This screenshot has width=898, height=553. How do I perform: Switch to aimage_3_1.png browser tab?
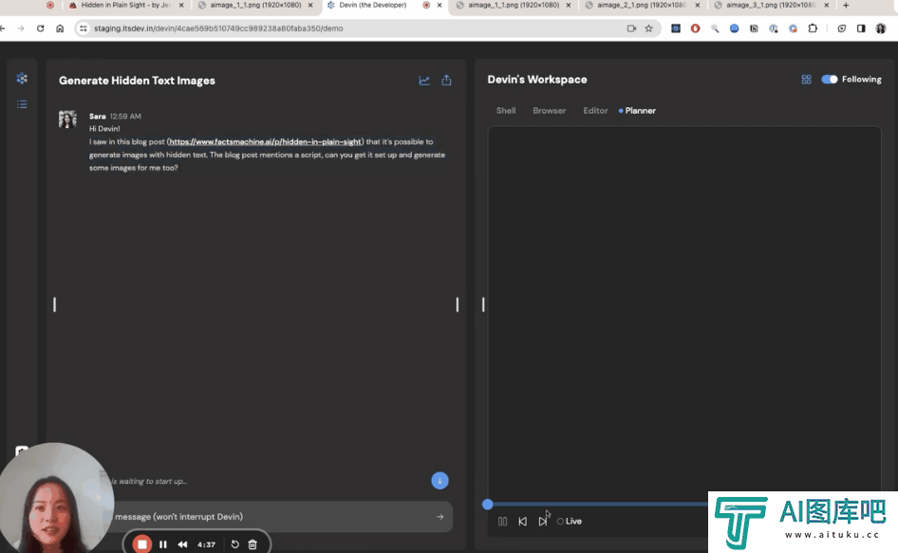click(x=771, y=5)
